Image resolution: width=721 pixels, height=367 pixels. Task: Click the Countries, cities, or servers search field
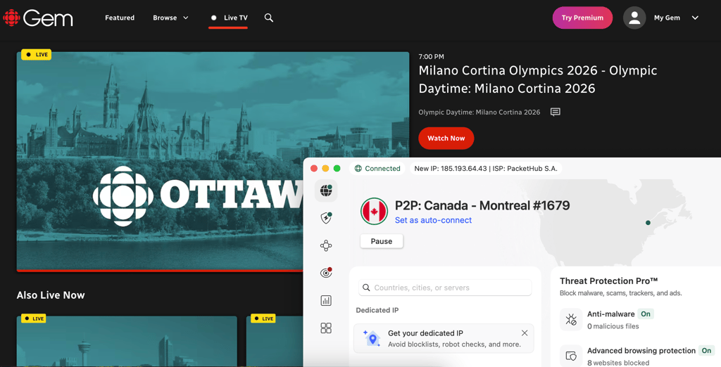pos(445,288)
